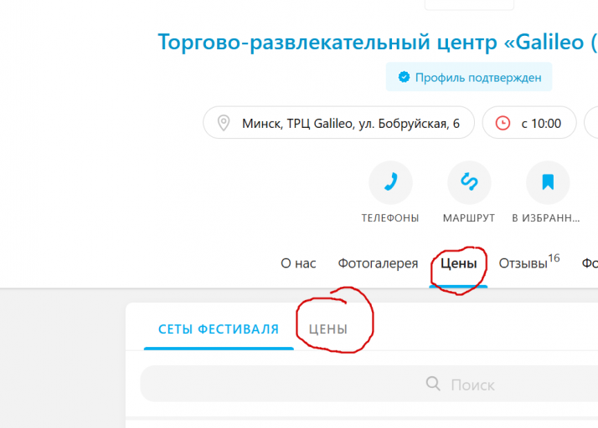Image resolution: width=598 pixels, height=428 pixels.
Task: Add to favorites with bookmark icon
Action: [548, 182]
